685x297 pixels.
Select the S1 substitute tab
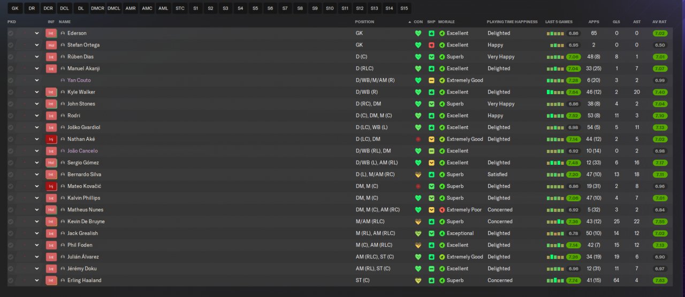coord(196,8)
